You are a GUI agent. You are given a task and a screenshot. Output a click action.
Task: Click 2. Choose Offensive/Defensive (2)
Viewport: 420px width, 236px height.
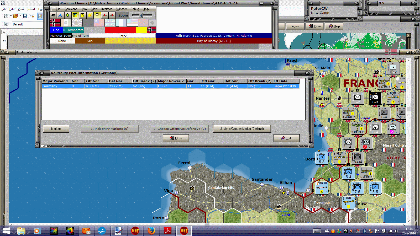180,129
